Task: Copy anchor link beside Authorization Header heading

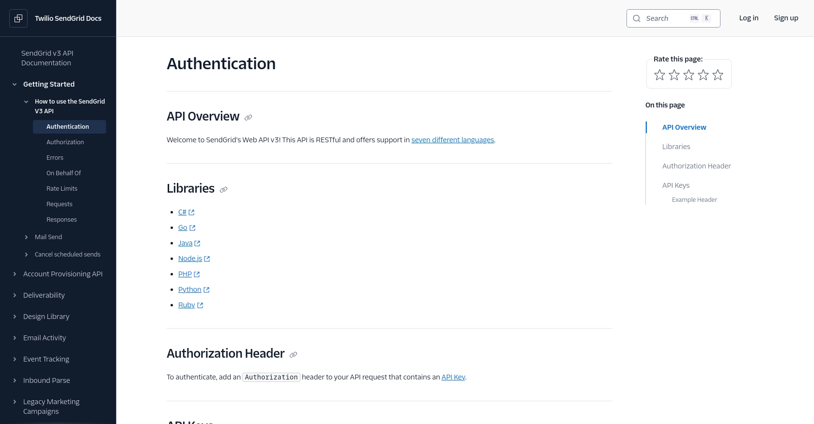Action: (293, 355)
